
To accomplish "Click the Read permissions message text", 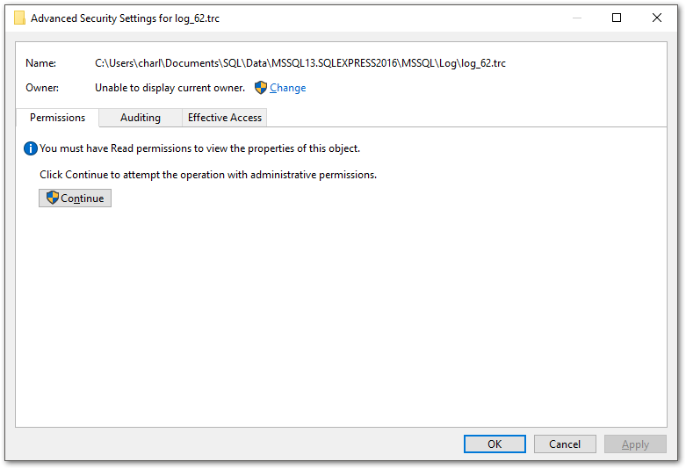I will [200, 148].
